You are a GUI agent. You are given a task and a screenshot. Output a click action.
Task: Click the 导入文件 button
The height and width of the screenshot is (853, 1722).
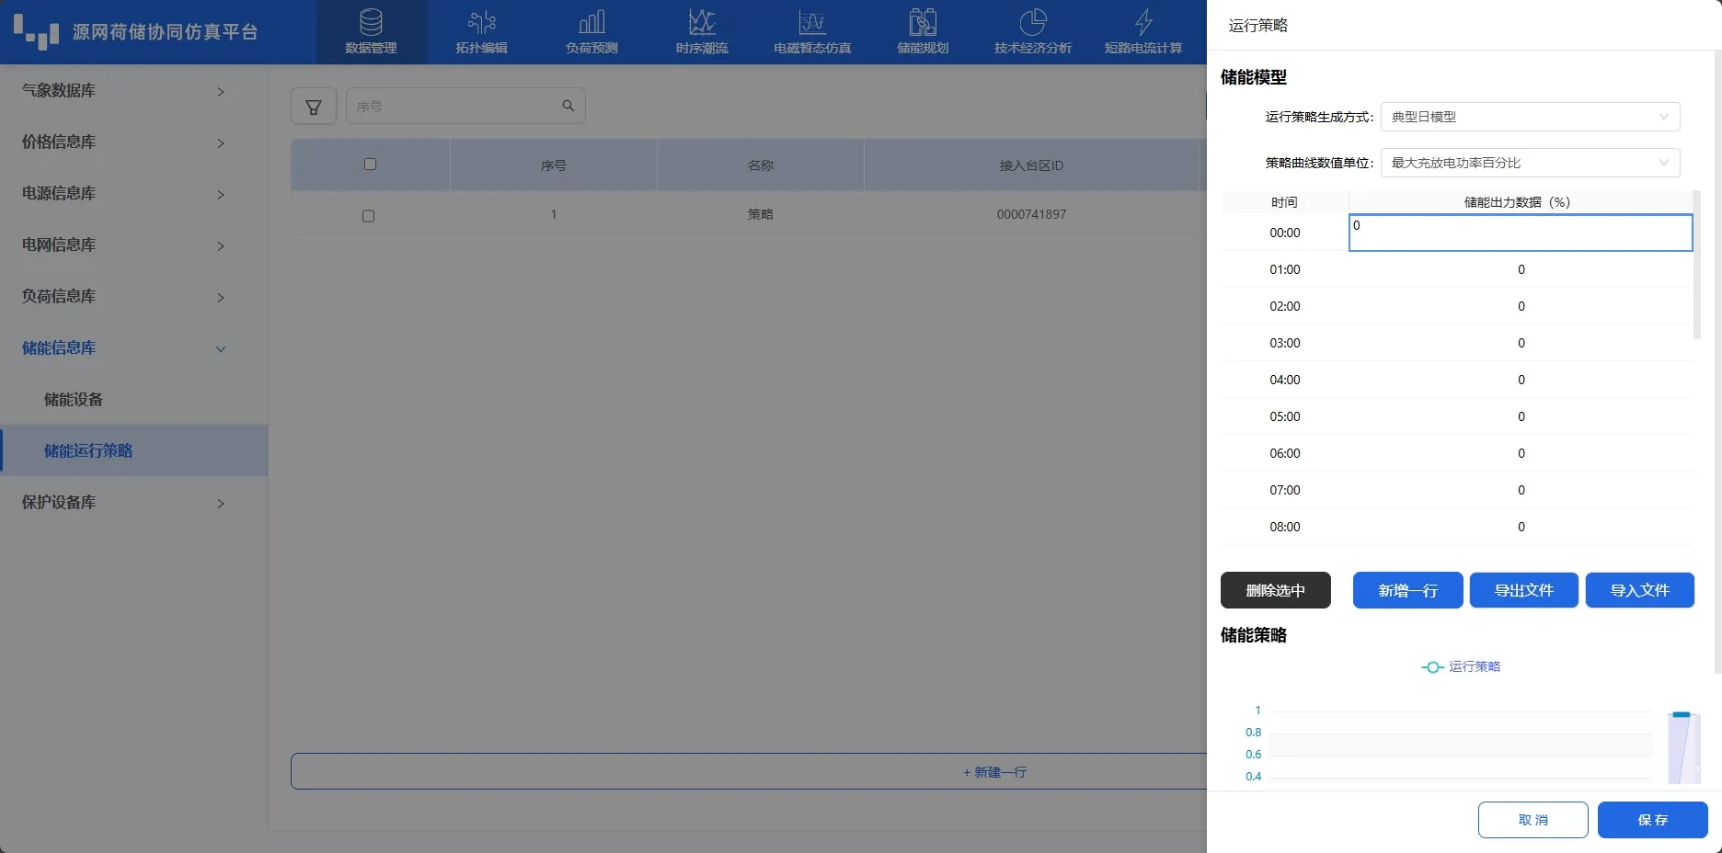point(1639,590)
